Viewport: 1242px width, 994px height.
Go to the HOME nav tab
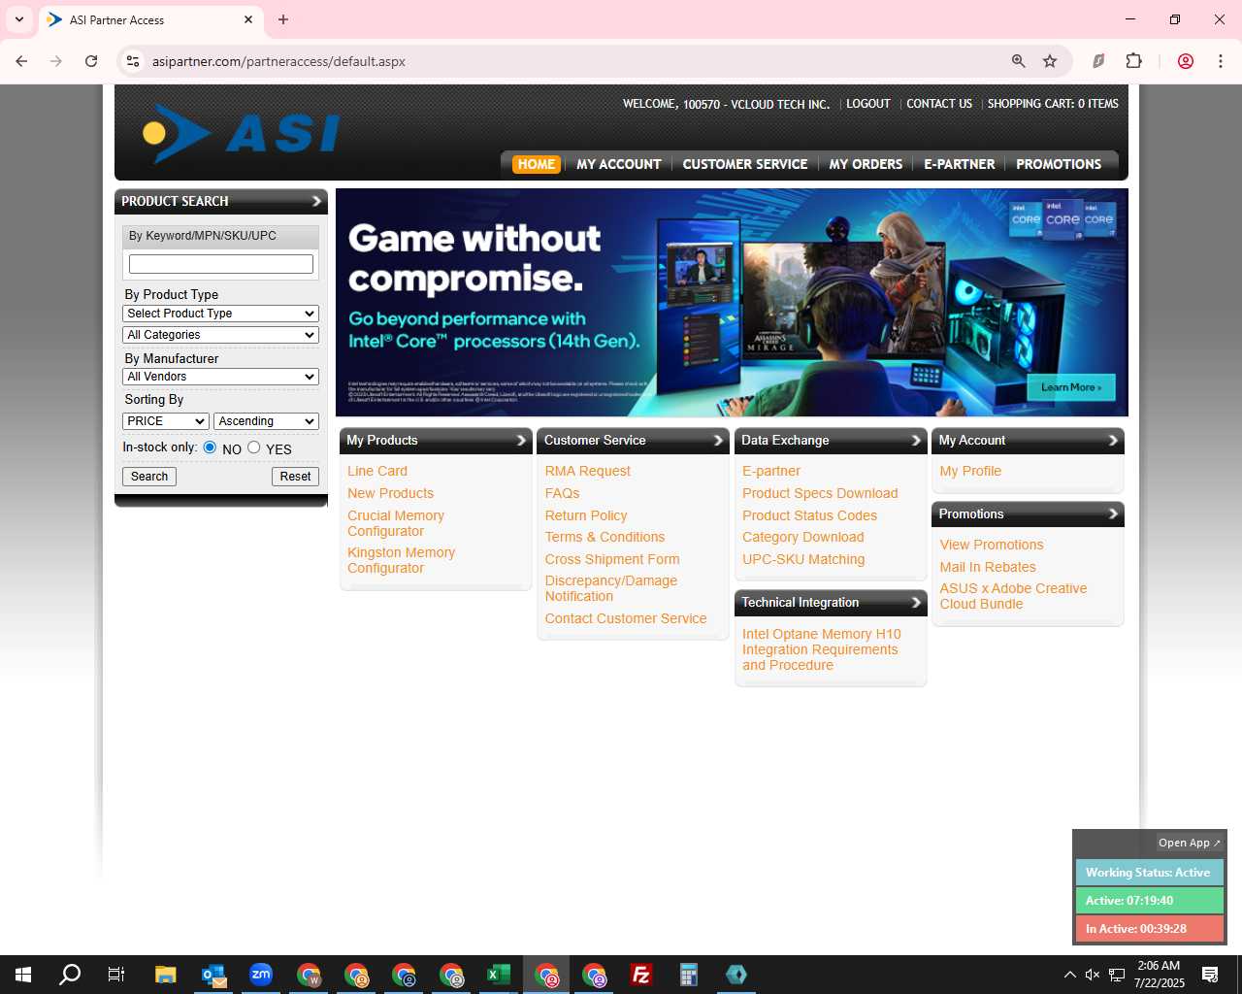(x=537, y=164)
